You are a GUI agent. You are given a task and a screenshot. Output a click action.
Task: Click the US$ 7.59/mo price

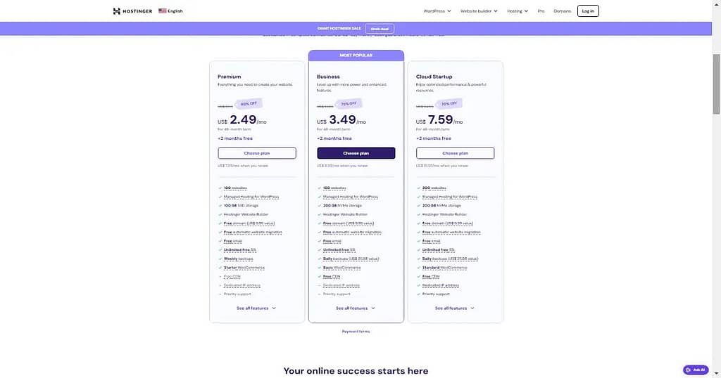[x=439, y=120]
